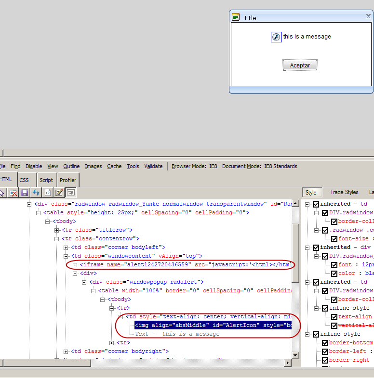Uncheck the first inherited - td checkbox
Image resolution: width=374 pixels, height=378 pixels.
tap(316, 205)
